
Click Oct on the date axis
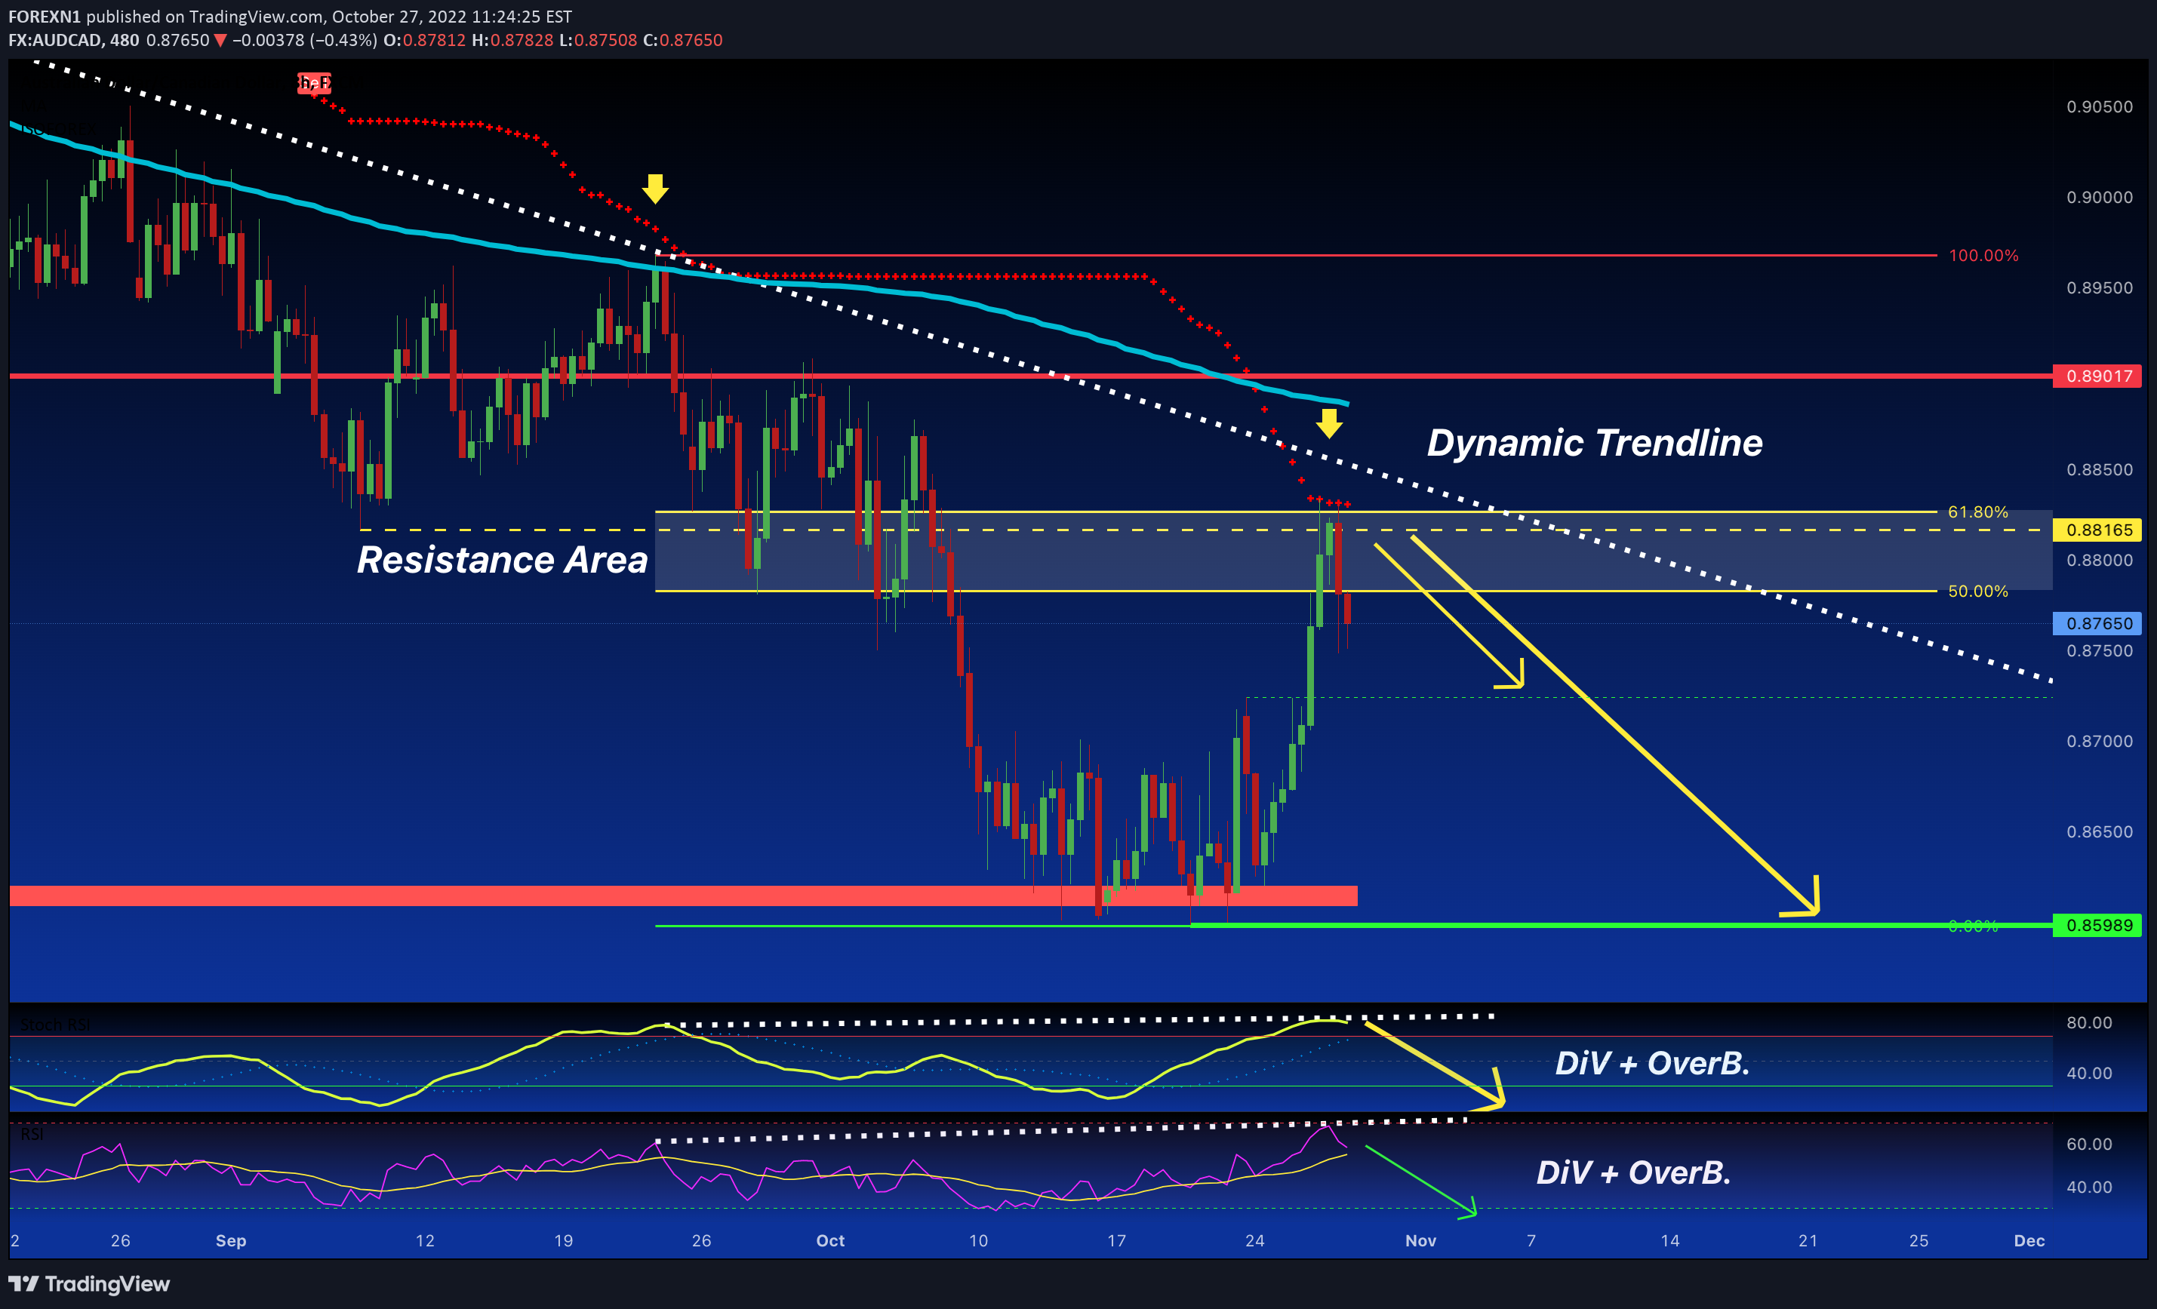click(830, 1241)
